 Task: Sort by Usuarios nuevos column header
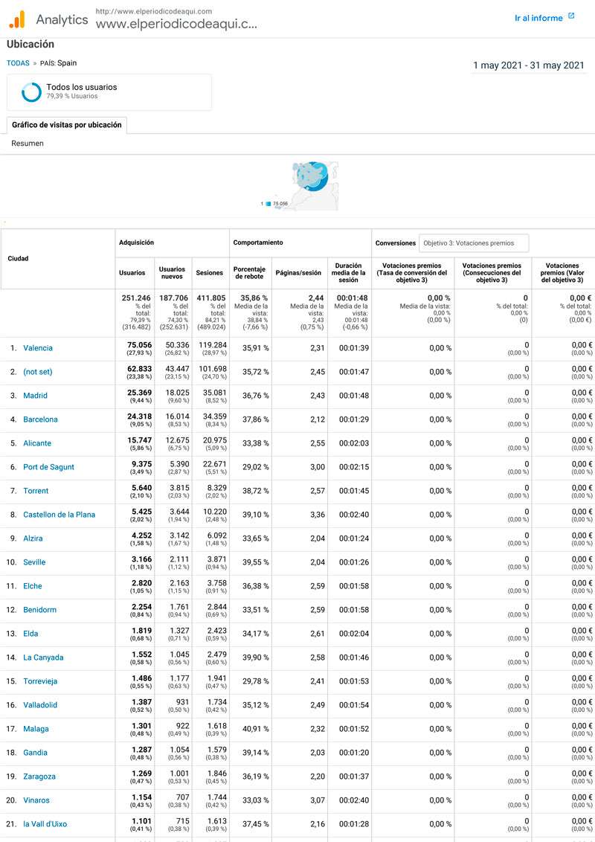[x=172, y=273]
